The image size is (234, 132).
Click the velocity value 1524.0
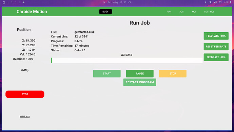(31, 54)
